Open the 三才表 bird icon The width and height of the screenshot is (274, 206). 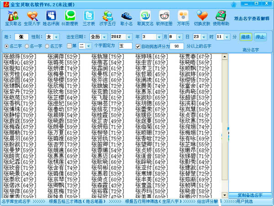point(89,18)
